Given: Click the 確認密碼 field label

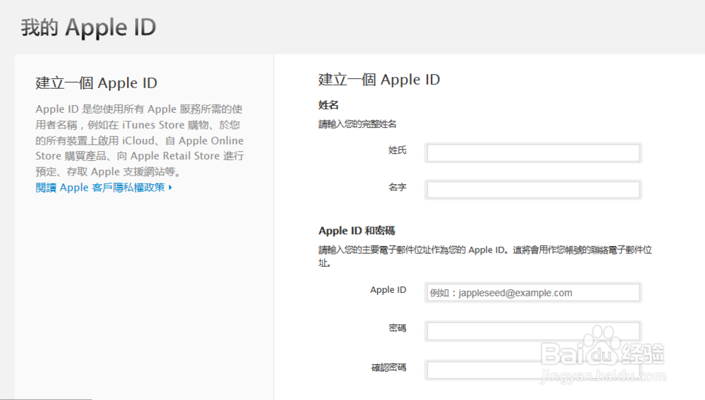Looking at the screenshot, I should [x=389, y=368].
